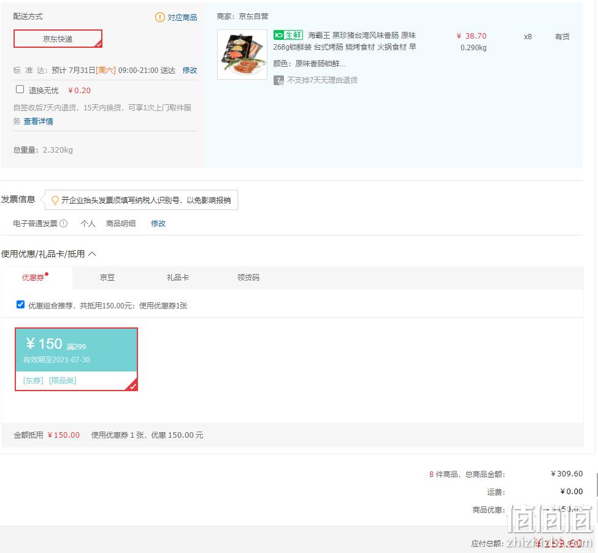Open the 对应商品 link
Image resolution: width=598 pixels, height=553 pixels.
pyautogui.click(x=182, y=18)
